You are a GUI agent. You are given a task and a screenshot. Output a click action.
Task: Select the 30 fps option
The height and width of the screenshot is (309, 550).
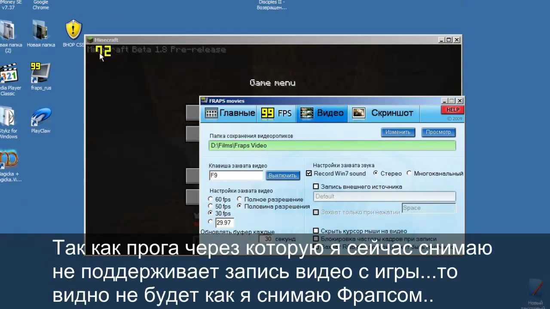pos(210,213)
